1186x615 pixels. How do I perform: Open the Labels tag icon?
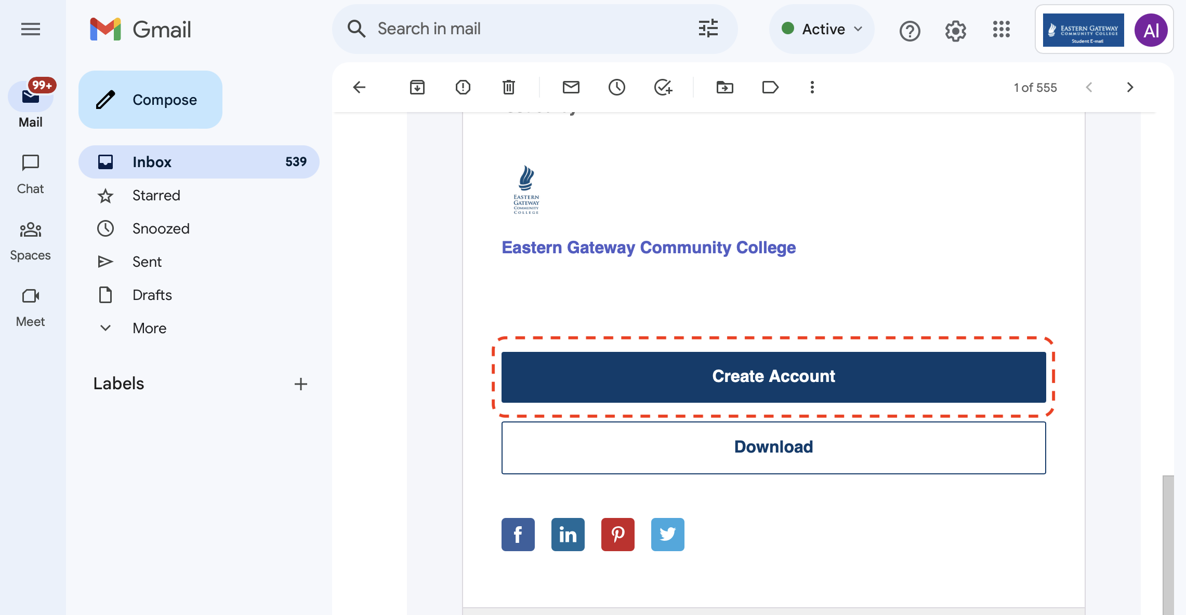(770, 87)
